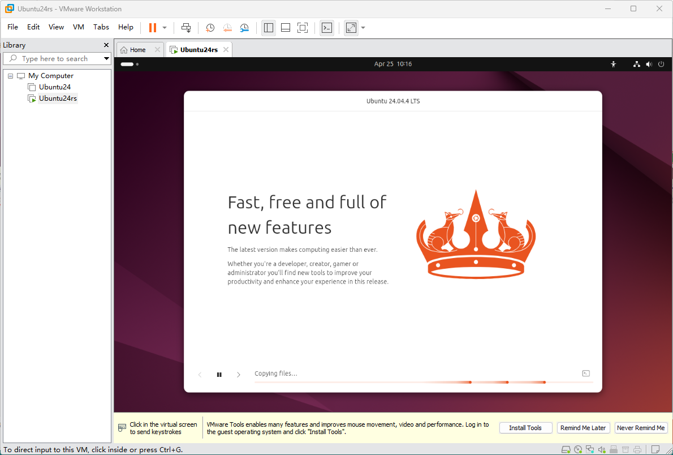Screen dimensions: 673x455
Task: Enter full screen mode icon
Action: click(x=303, y=28)
